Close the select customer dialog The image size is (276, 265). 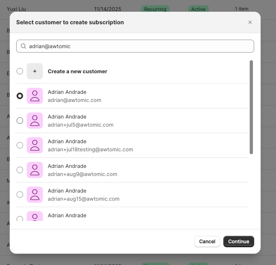[x=250, y=22]
